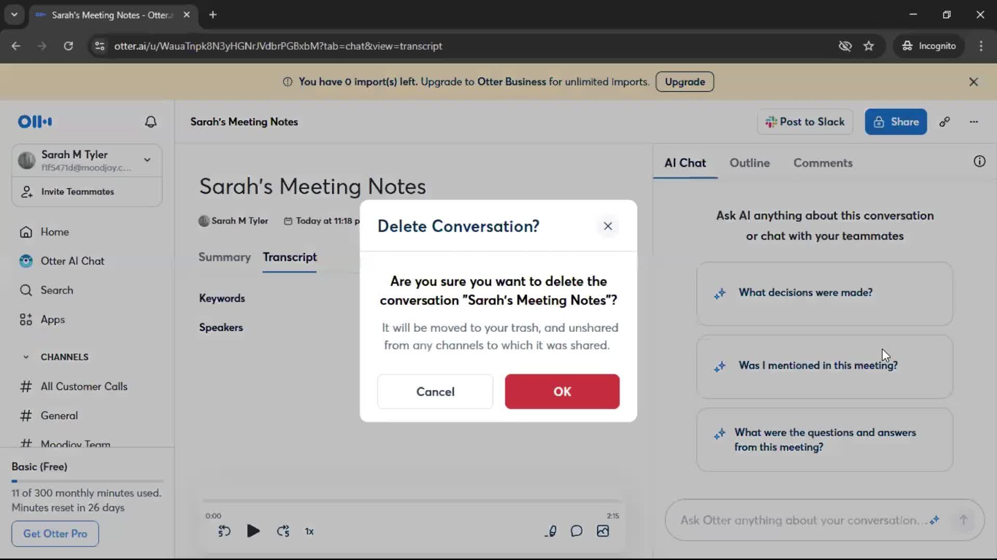The height and width of the screenshot is (560, 997).
Task: Click the sparkle icon in chat input
Action: pos(935,520)
